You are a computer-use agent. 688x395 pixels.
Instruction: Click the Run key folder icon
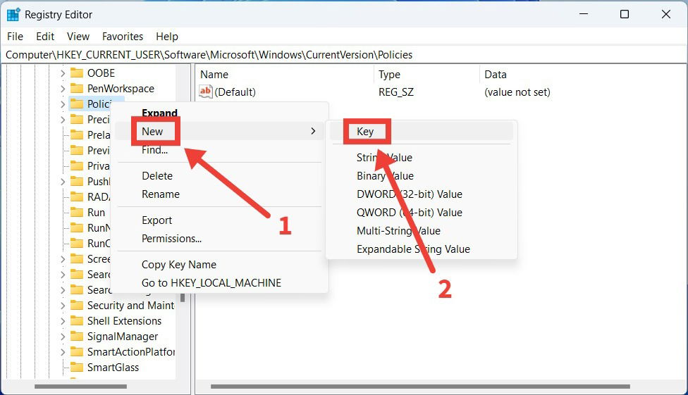[x=77, y=212]
